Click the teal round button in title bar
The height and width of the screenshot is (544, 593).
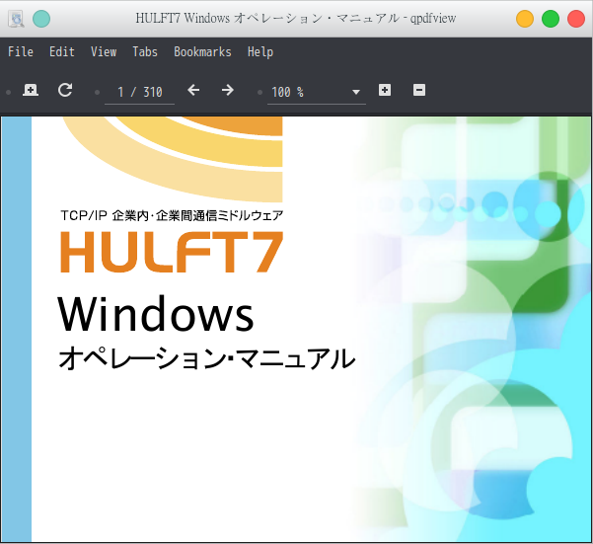pyautogui.click(x=41, y=19)
